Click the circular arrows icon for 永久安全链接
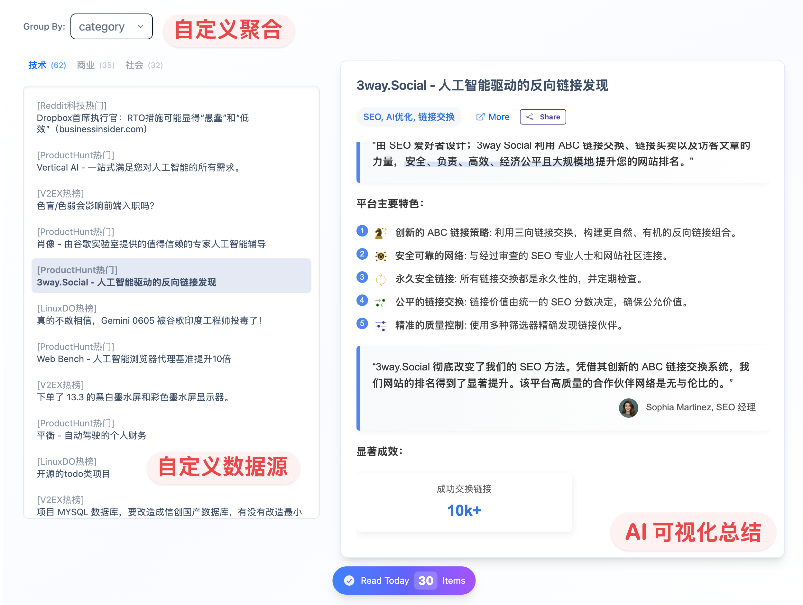The height and width of the screenshot is (605, 803). [381, 279]
